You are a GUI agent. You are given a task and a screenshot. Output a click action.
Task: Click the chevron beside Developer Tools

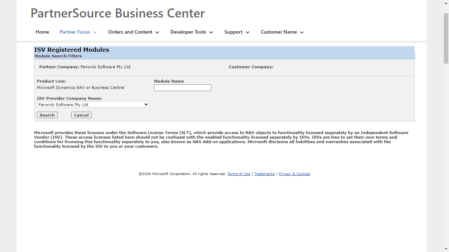(x=211, y=32)
